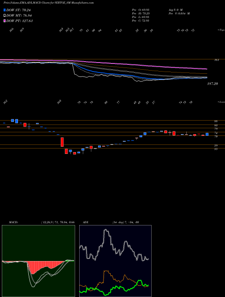This screenshot has width=225, height=297.
Task: Click the last blue candle on the right
Action: (x=207, y=134)
